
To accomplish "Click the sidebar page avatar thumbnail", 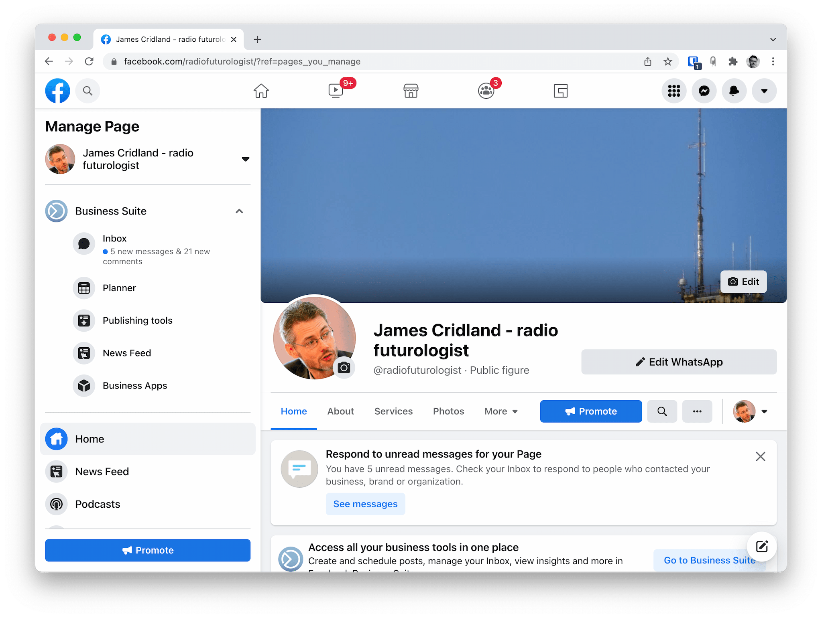I will pyautogui.click(x=60, y=159).
